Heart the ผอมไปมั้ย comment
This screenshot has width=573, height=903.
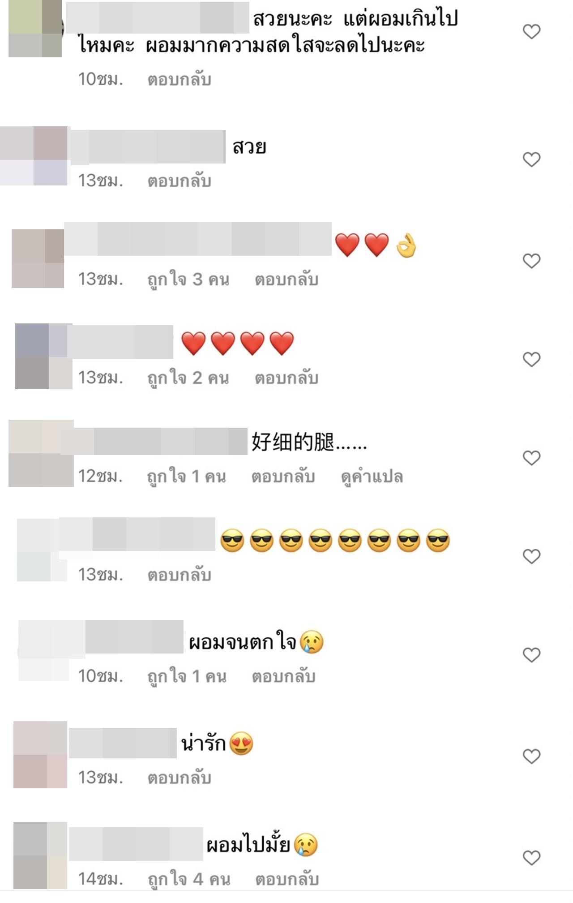click(531, 858)
